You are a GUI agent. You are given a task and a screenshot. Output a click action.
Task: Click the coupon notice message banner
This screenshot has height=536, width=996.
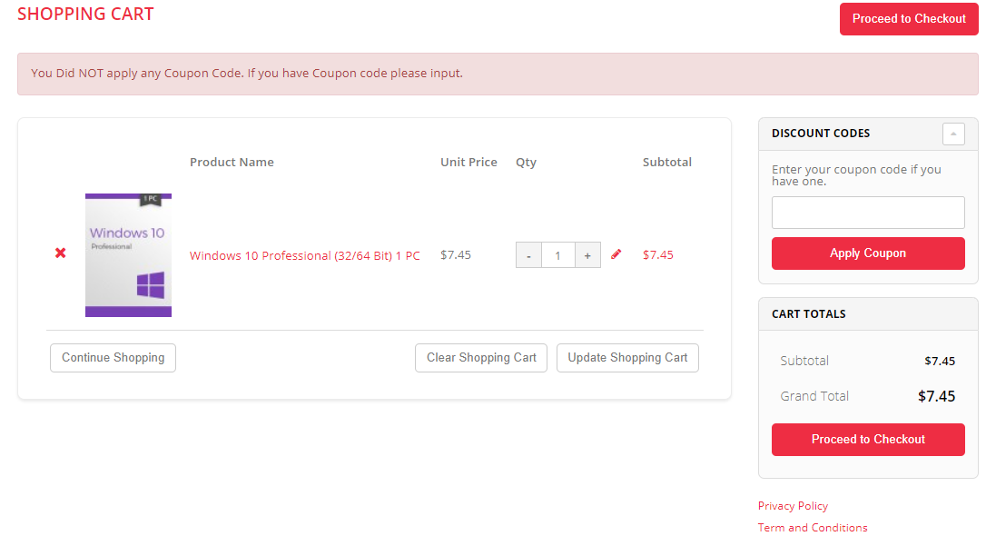point(498,74)
